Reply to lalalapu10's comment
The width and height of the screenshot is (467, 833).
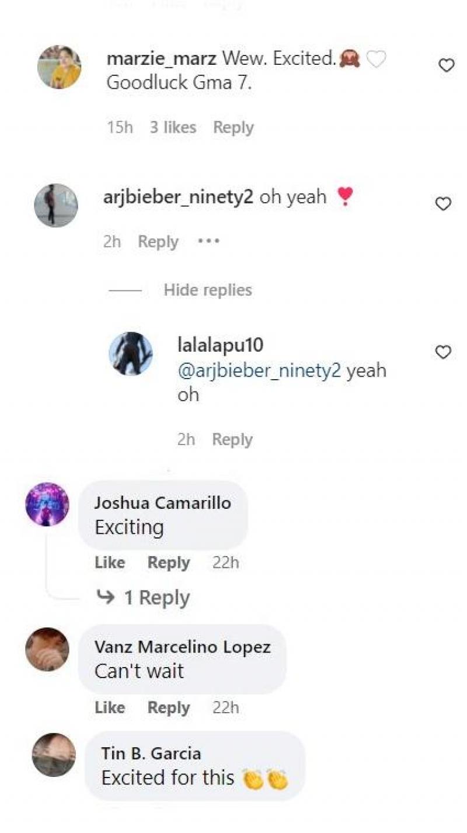tap(232, 439)
